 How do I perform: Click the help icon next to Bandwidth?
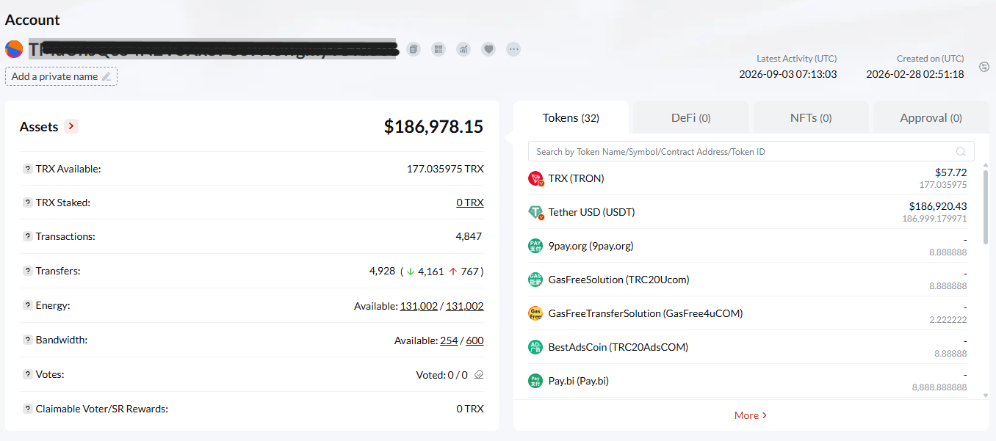pos(27,340)
